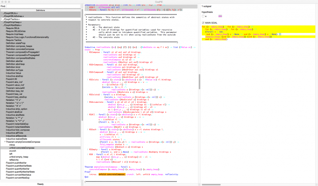Select 'Fixpoint value_ind'' in the tree
This screenshot has height=186, width=318.
(x=15, y=85)
